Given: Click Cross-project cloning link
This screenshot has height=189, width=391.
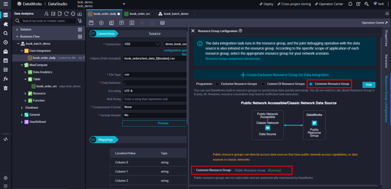Looking at the screenshot, I should 294,4.
